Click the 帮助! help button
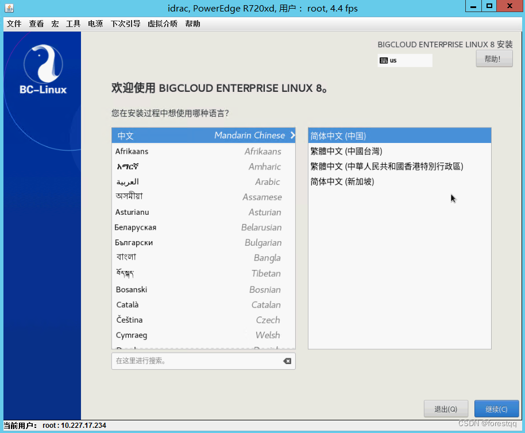The image size is (525, 433). (x=494, y=59)
